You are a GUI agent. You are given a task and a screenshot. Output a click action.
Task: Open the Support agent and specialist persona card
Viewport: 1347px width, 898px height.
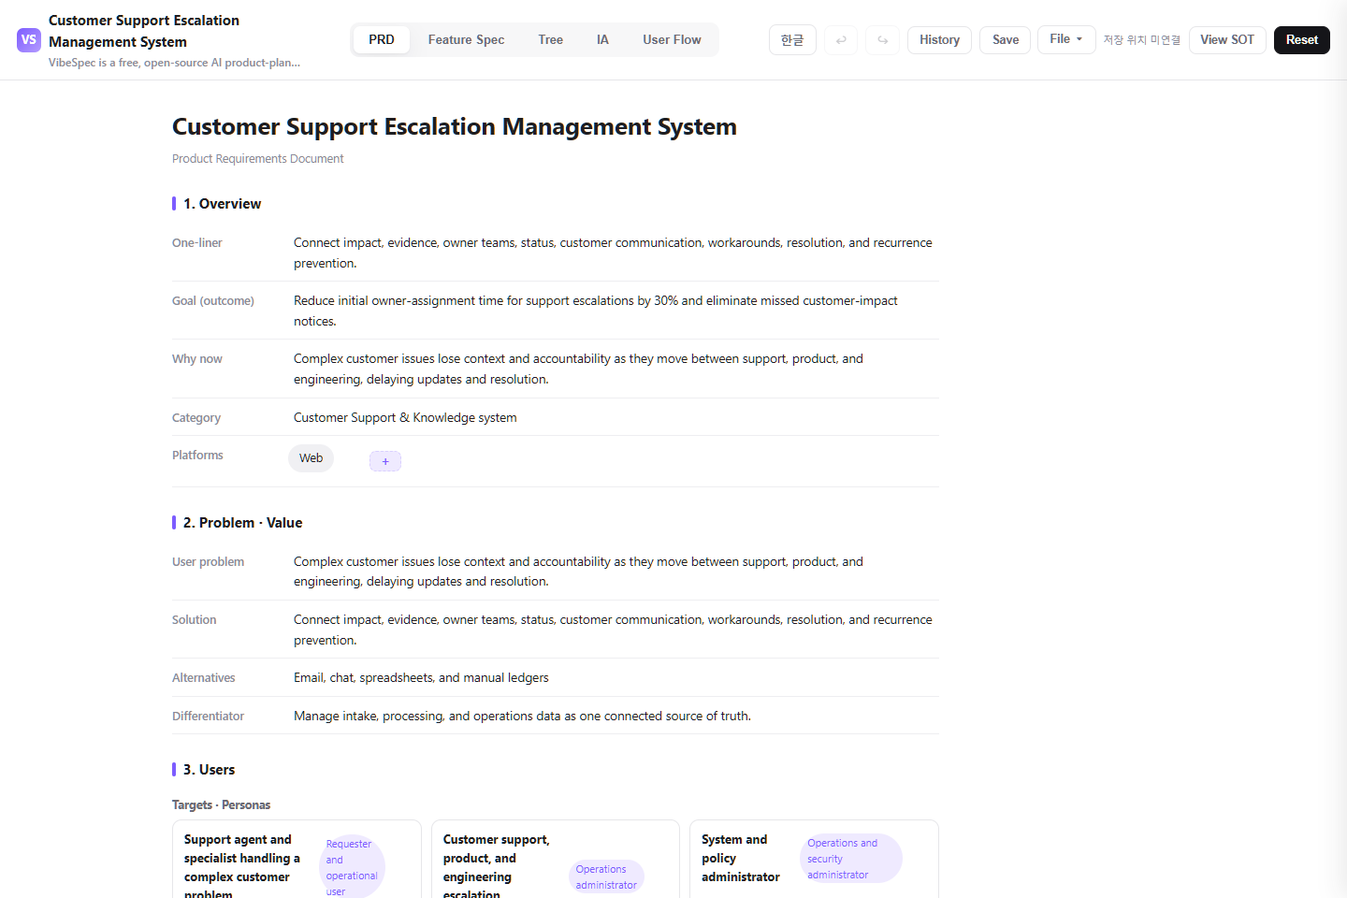(x=297, y=860)
